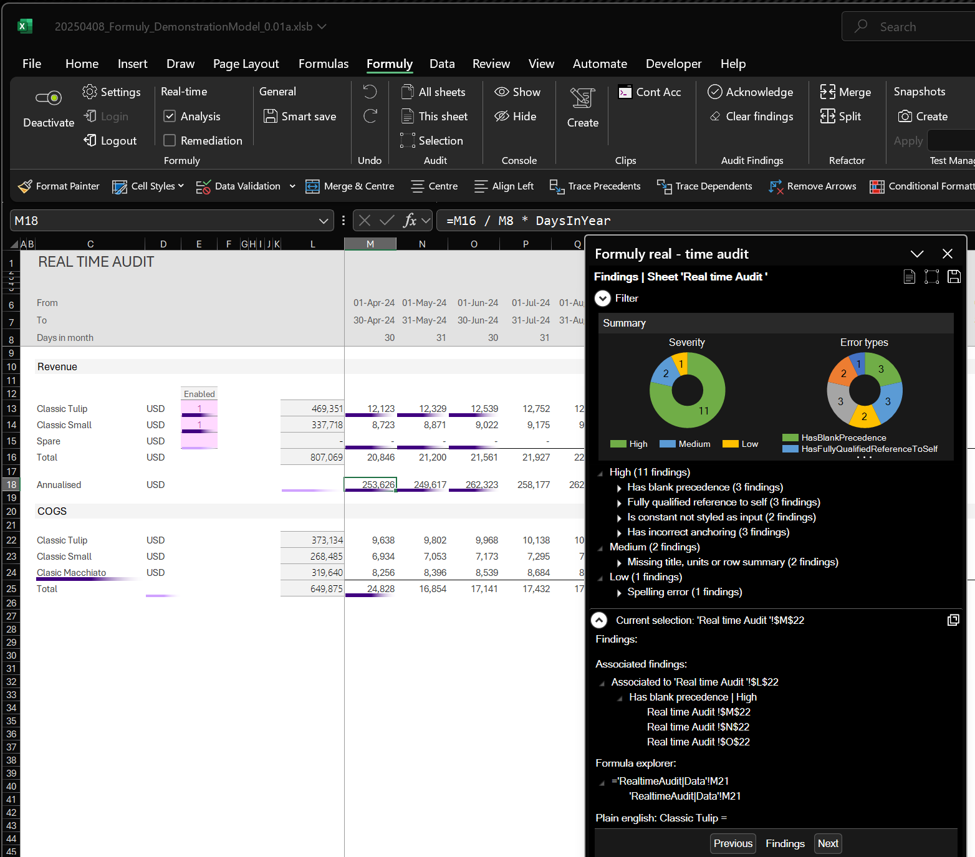975x857 pixels.
Task: Expand the Filter section
Action: coord(602,299)
